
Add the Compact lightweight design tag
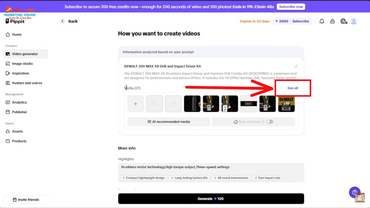pos(143,178)
